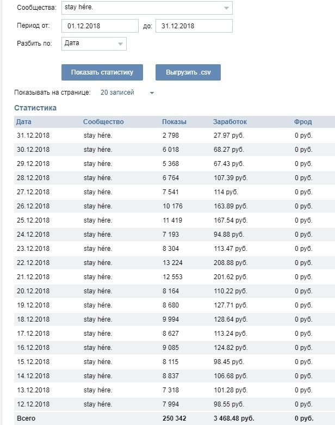Sort by the Заработок column header
335x425 pixels.
(229, 122)
